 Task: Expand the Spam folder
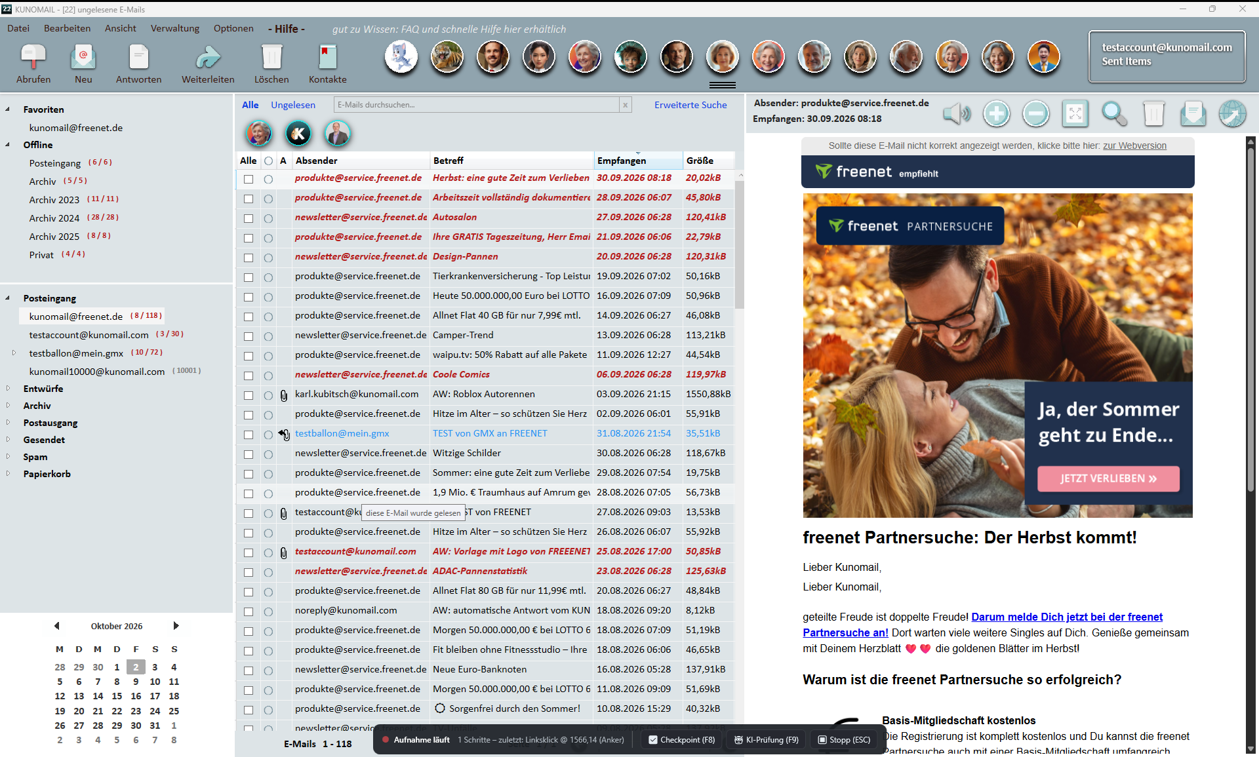[8, 456]
